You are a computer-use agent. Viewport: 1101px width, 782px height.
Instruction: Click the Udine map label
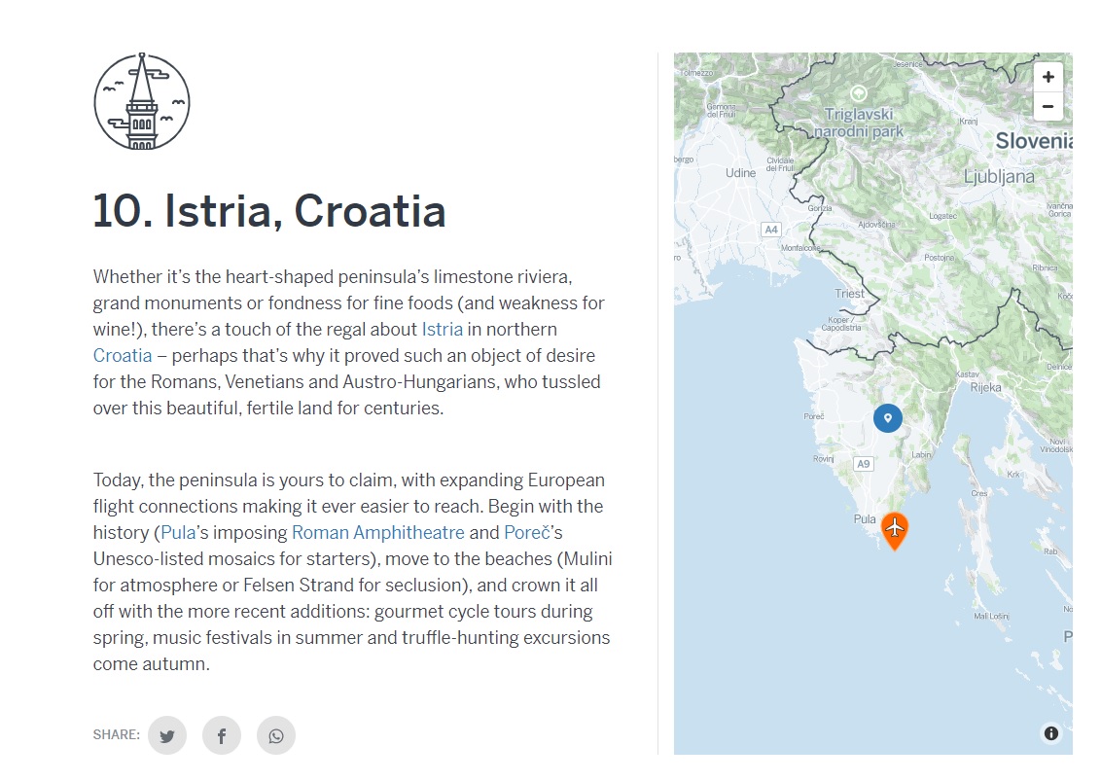pyautogui.click(x=741, y=173)
